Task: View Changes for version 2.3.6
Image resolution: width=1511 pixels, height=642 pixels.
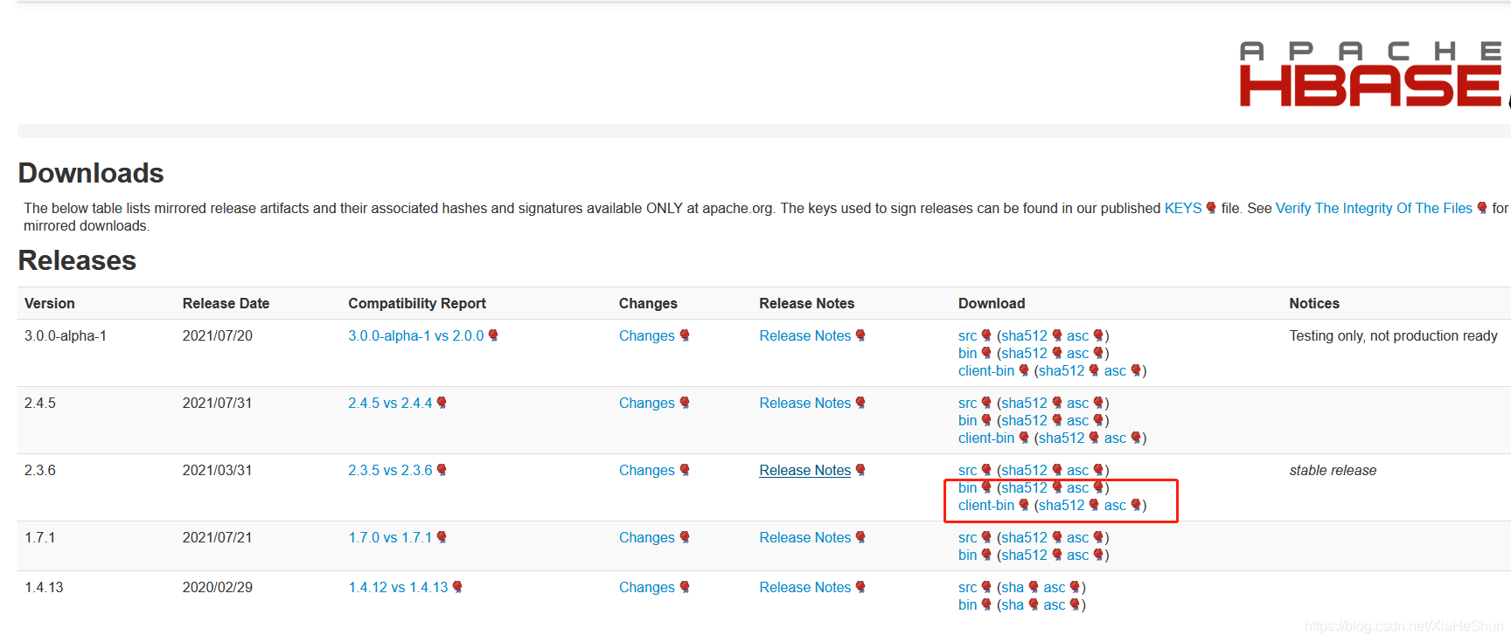Action: 646,470
